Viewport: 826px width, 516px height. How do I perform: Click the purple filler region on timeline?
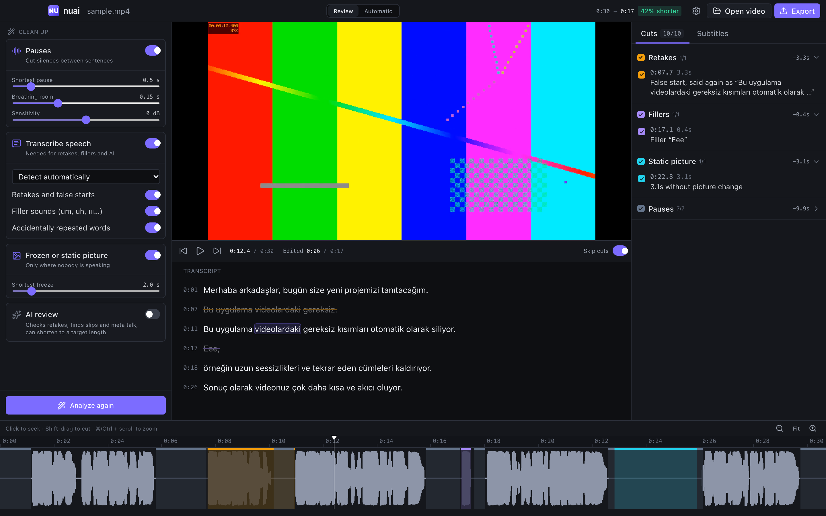466,478
